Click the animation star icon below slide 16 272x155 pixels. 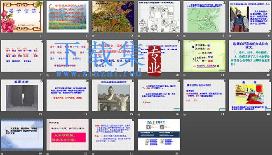pyautogui.click(x=139, y=114)
